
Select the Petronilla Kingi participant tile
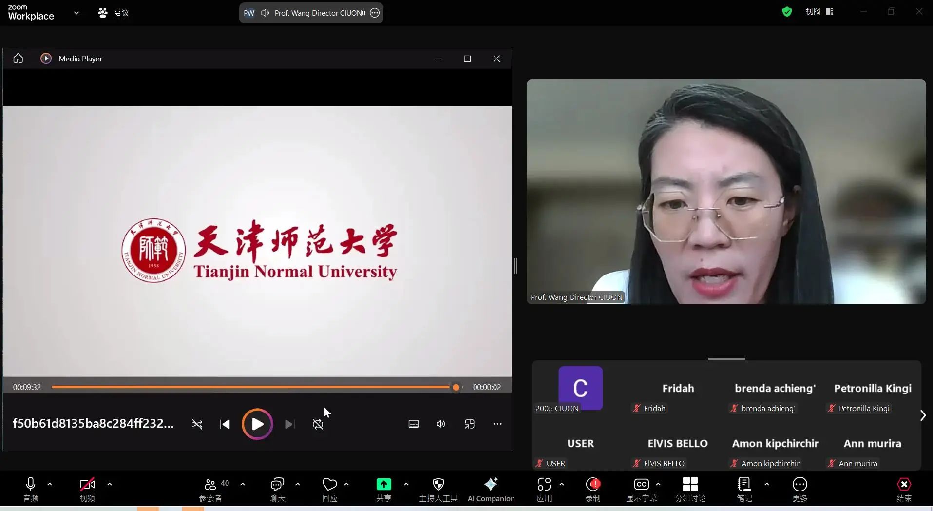tap(873, 389)
